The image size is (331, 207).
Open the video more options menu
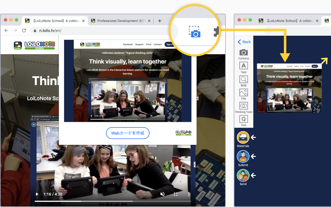[189, 194]
